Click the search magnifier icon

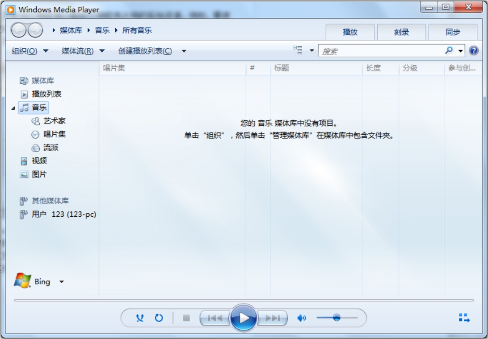point(449,50)
